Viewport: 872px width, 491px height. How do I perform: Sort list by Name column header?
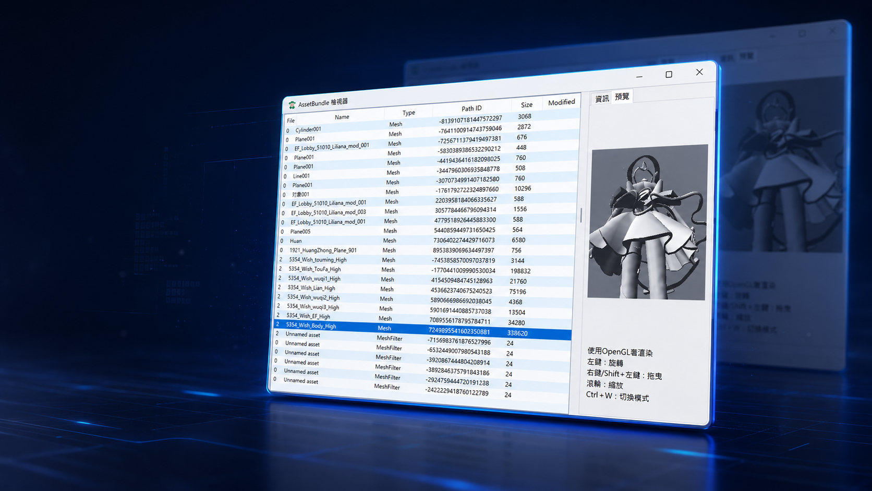pyautogui.click(x=342, y=117)
